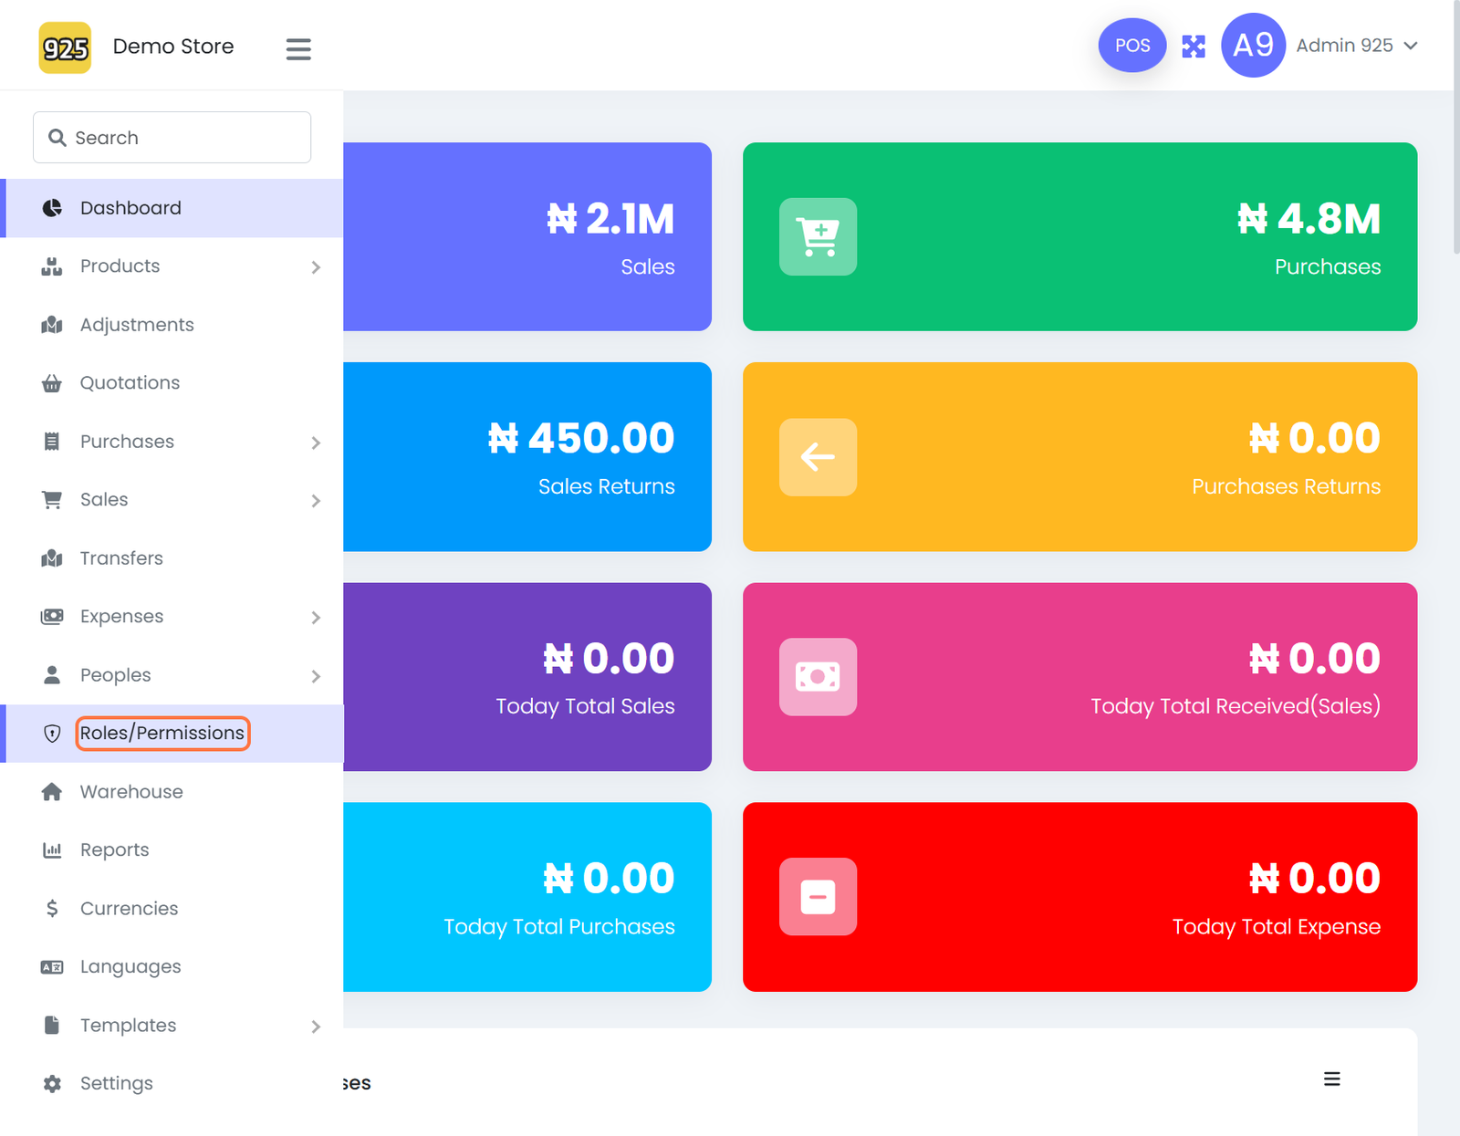Click the Currencies dollar icon
This screenshot has height=1136, width=1460.
[x=52, y=909]
